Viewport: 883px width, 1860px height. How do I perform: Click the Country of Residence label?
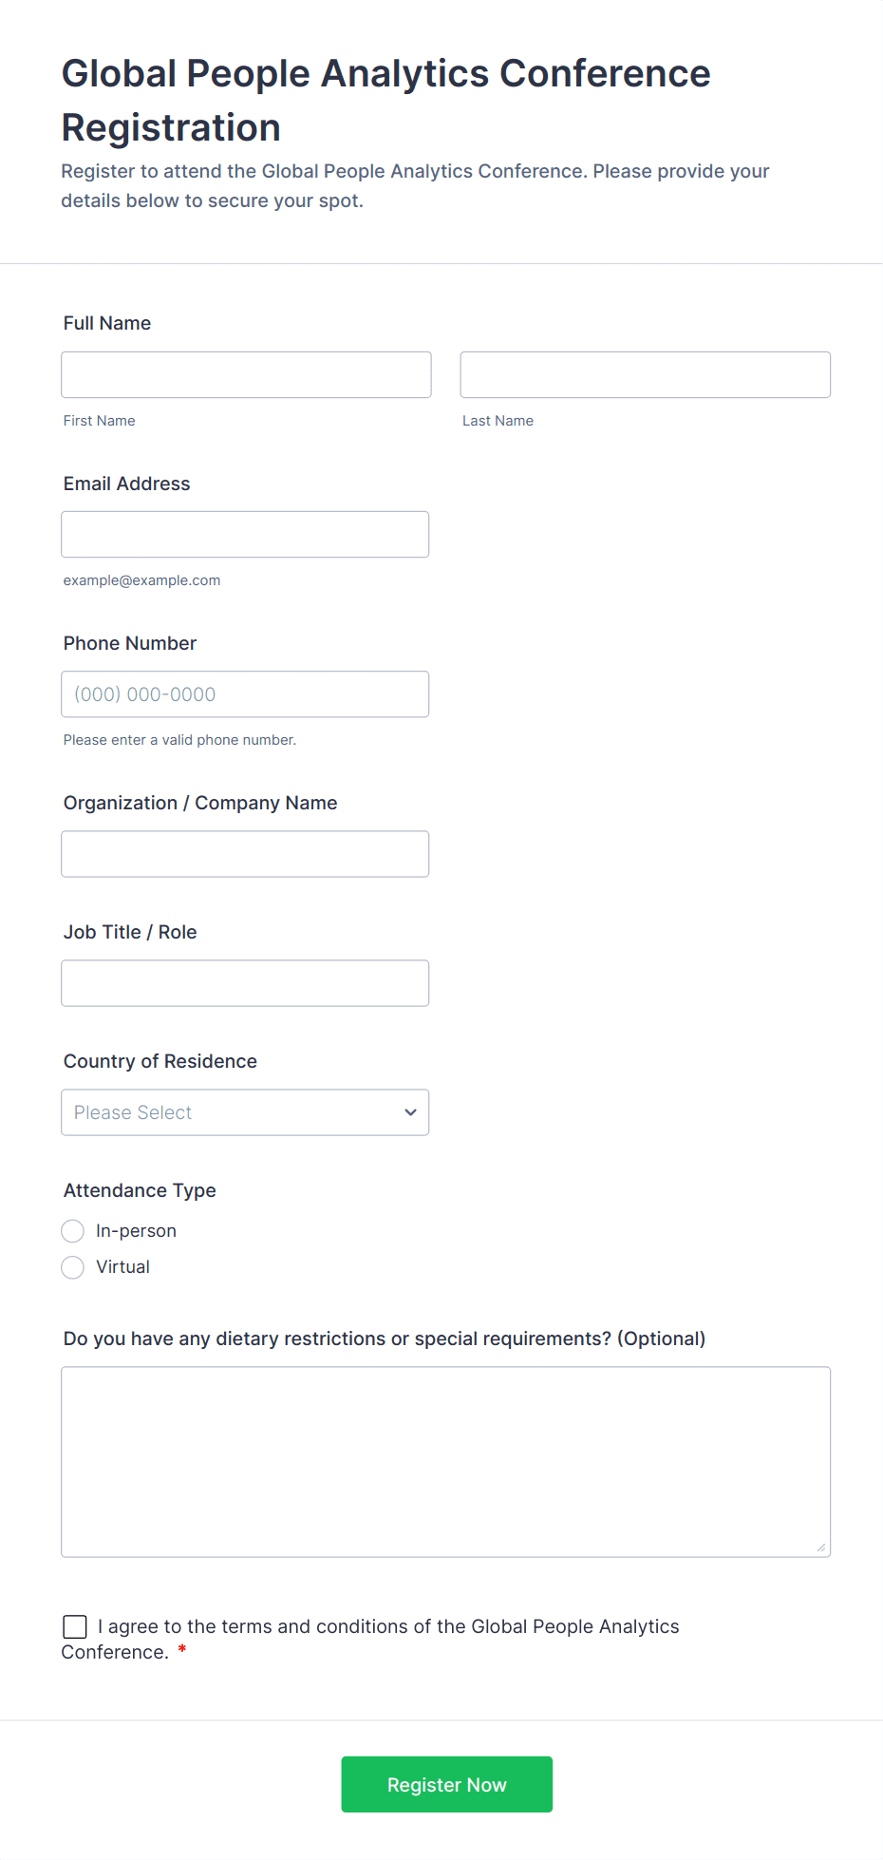(160, 1061)
